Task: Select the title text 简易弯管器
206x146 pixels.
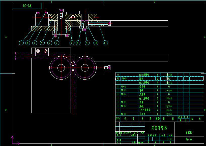Action: point(159,128)
